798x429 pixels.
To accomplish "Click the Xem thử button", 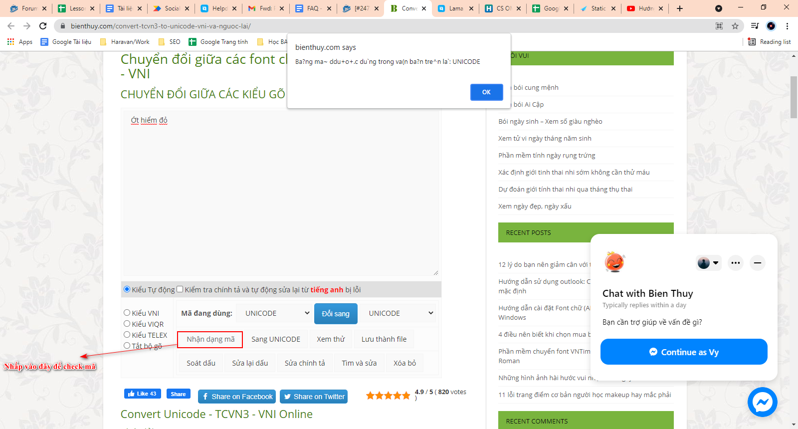I will (331, 339).
